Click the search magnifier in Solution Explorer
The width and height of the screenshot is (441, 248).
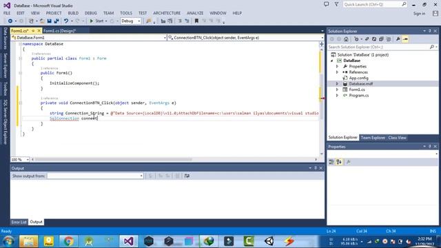pos(432,47)
